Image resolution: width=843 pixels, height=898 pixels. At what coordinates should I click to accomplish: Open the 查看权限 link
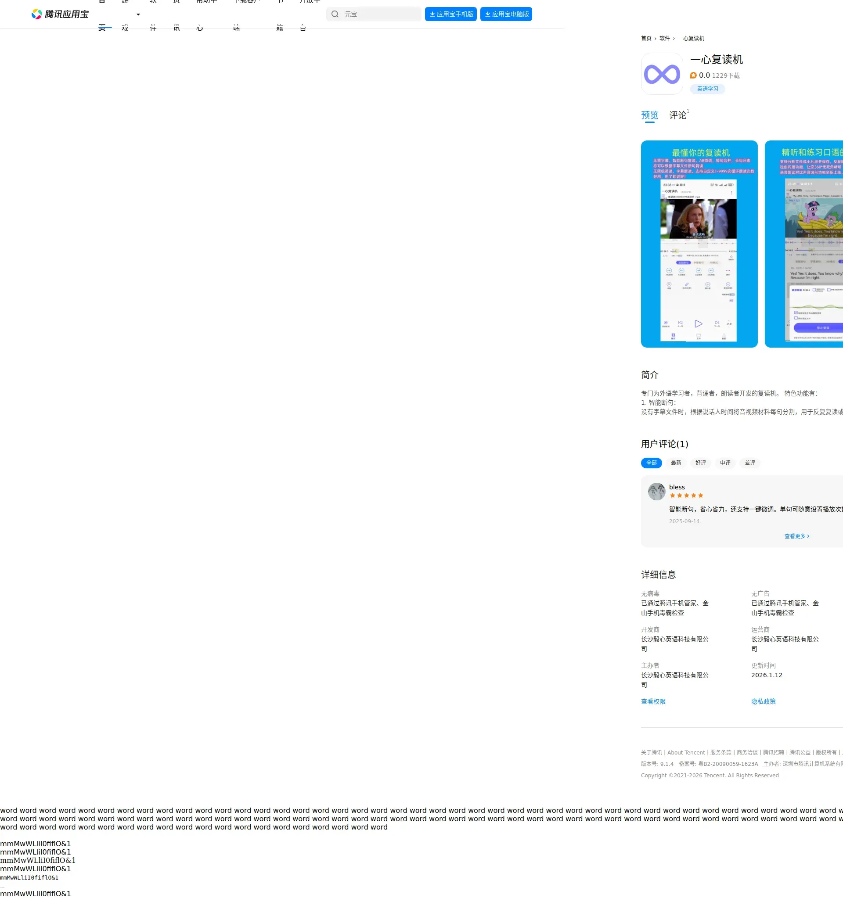653,701
